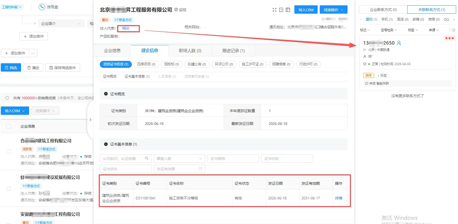This screenshot has width=458, height=224.
Task: Switch to the 职场人脉 (0) tab
Action: (190, 51)
